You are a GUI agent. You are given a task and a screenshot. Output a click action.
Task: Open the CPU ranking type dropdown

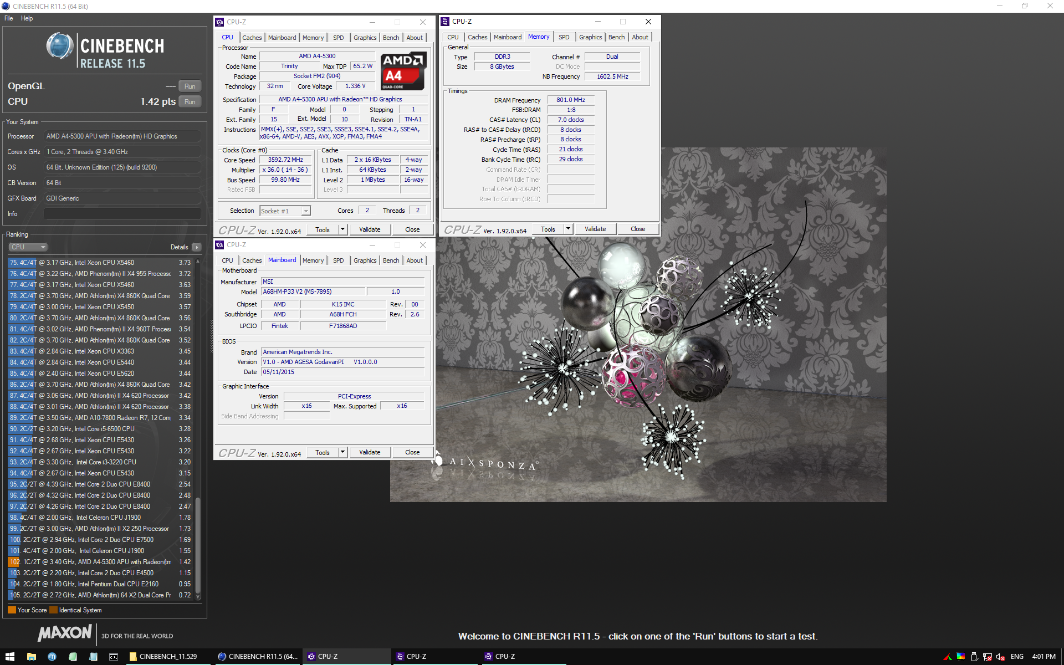pos(28,247)
